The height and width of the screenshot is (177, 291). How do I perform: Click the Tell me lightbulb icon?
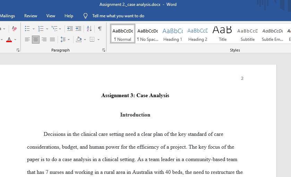click(85, 16)
